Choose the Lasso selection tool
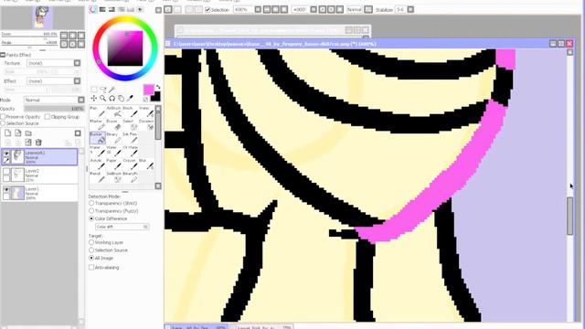 [103, 90]
